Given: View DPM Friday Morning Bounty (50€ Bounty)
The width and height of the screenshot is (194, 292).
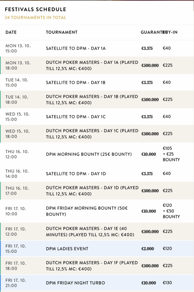Looking at the screenshot, I should point(87,211).
